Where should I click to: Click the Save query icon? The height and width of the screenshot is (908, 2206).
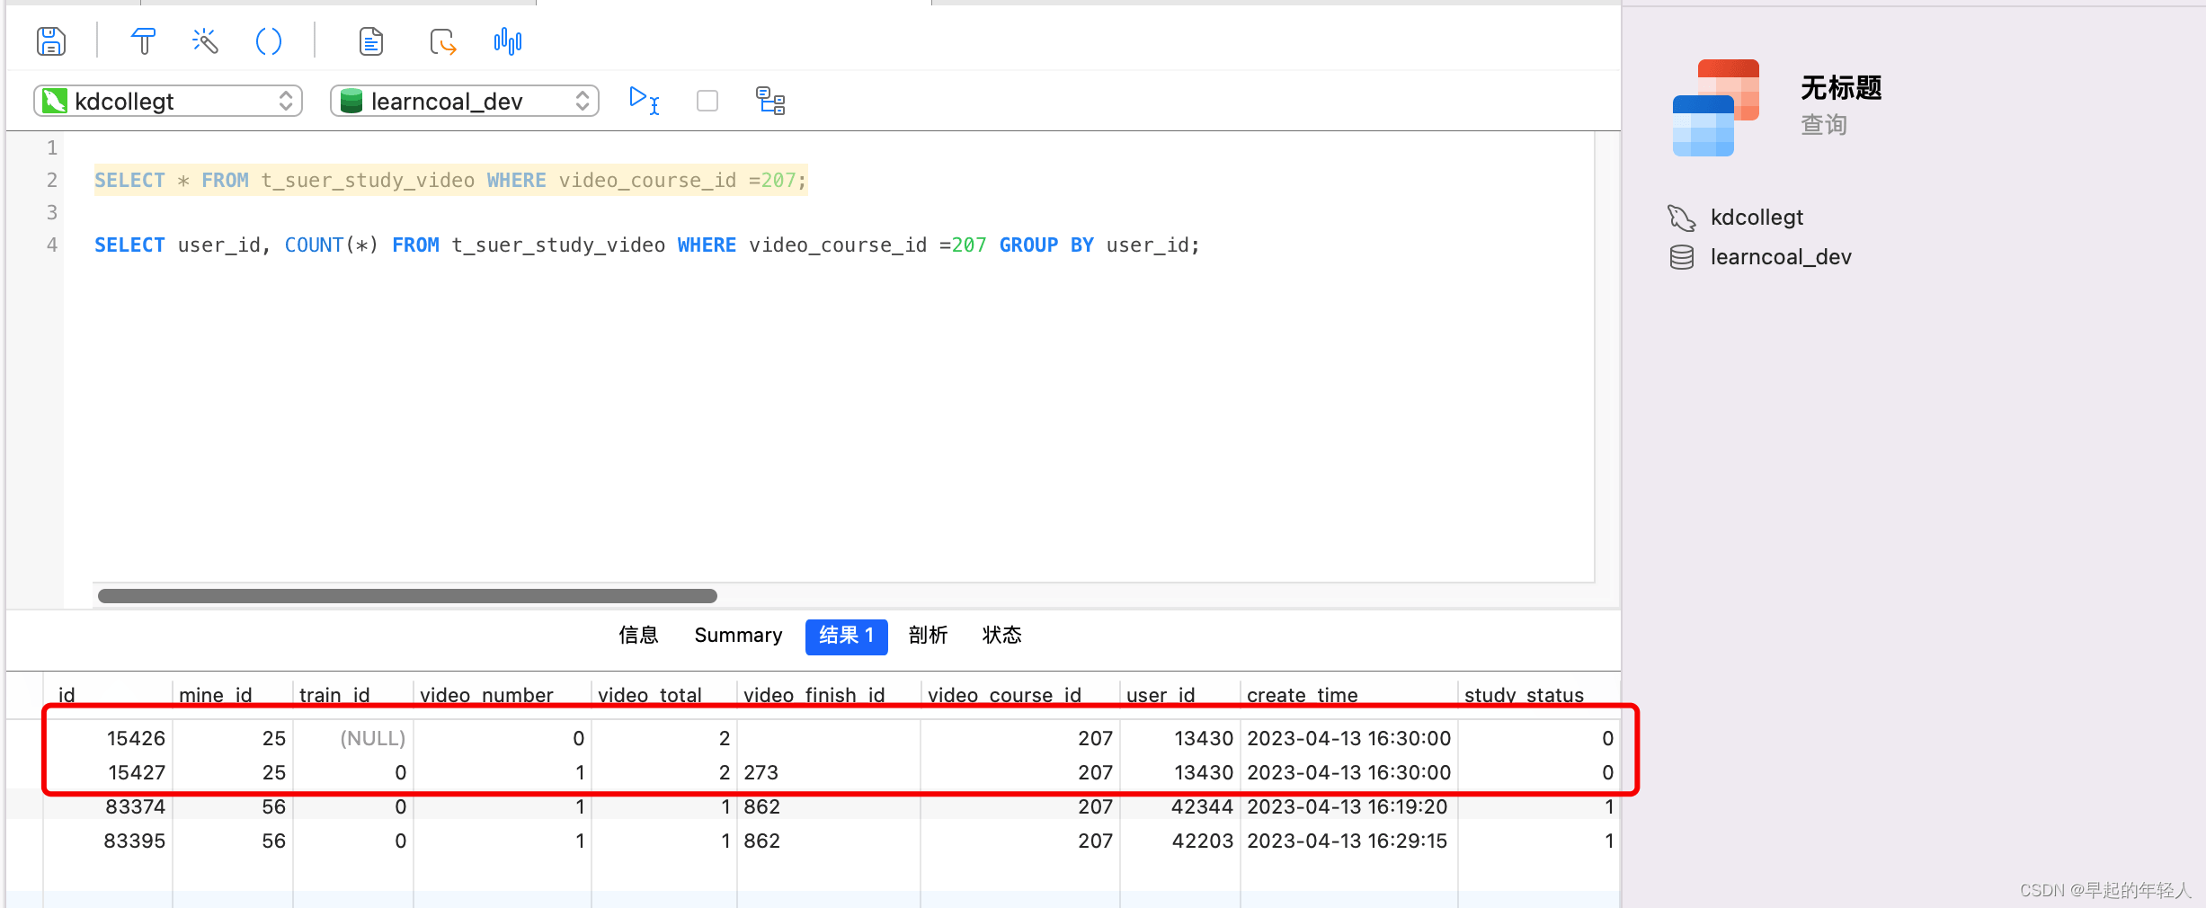[x=51, y=41]
